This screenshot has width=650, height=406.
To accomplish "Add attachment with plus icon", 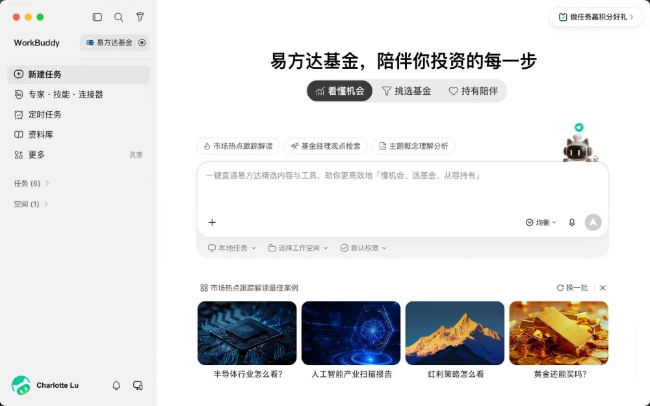I will (213, 222).
